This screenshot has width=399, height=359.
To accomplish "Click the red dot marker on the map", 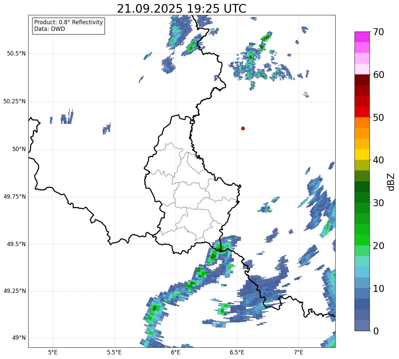I will pyautogui.click(x=243, y=129).
